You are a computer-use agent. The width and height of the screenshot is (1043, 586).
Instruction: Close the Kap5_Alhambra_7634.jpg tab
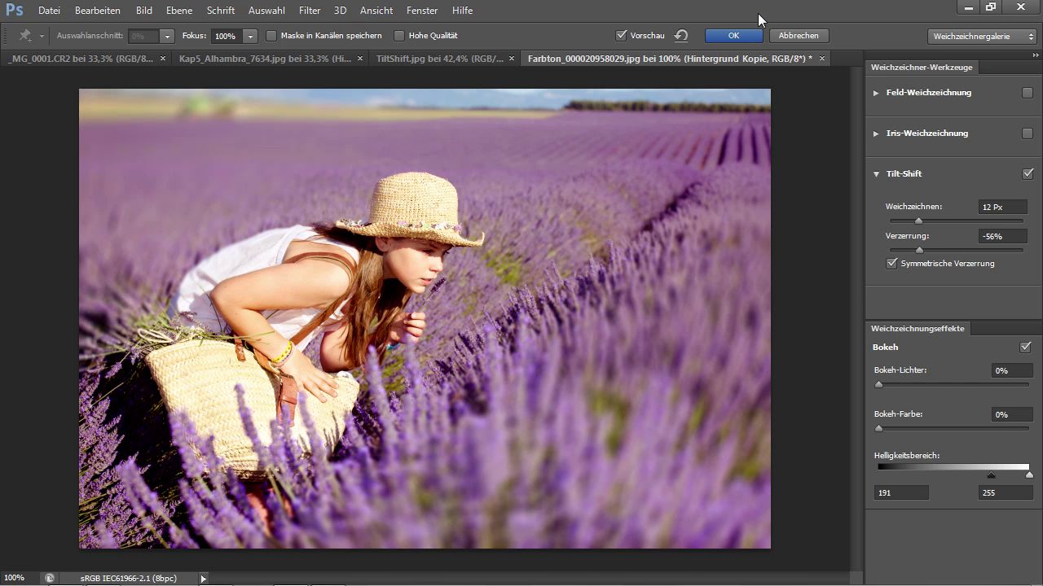tap(360, 59)
